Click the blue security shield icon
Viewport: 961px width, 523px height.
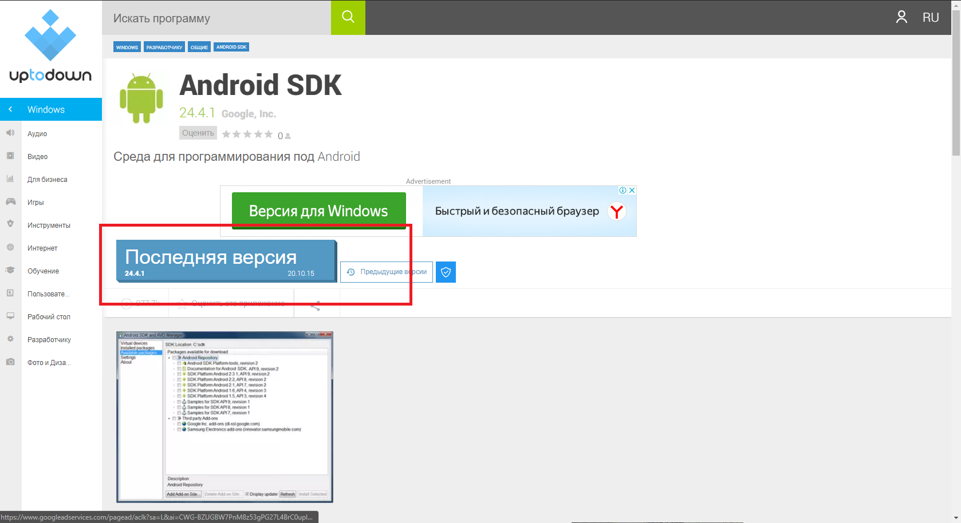click(446, 272)
